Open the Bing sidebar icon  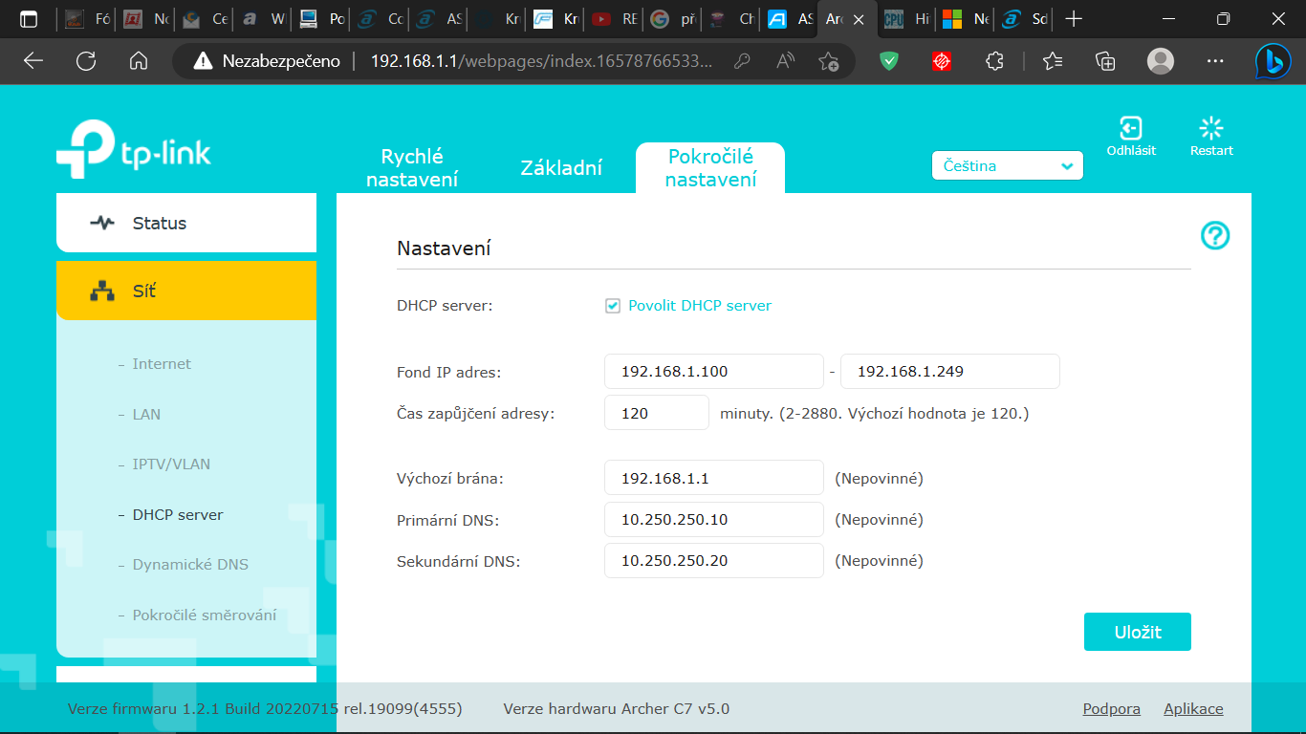(1273, 61)
